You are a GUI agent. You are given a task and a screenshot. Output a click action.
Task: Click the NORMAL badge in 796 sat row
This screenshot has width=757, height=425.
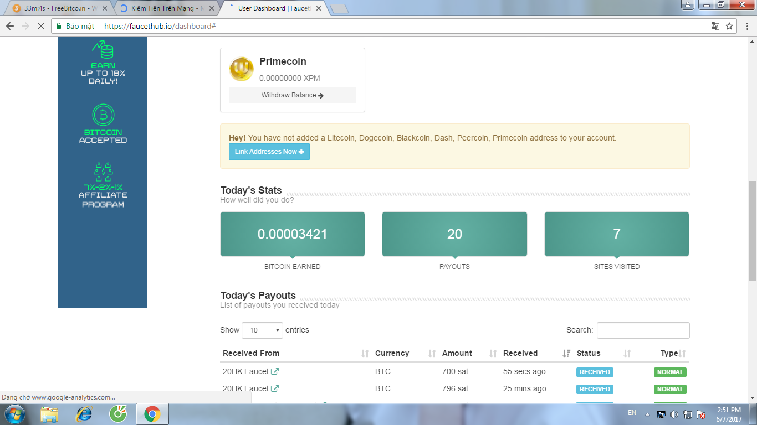671,389
